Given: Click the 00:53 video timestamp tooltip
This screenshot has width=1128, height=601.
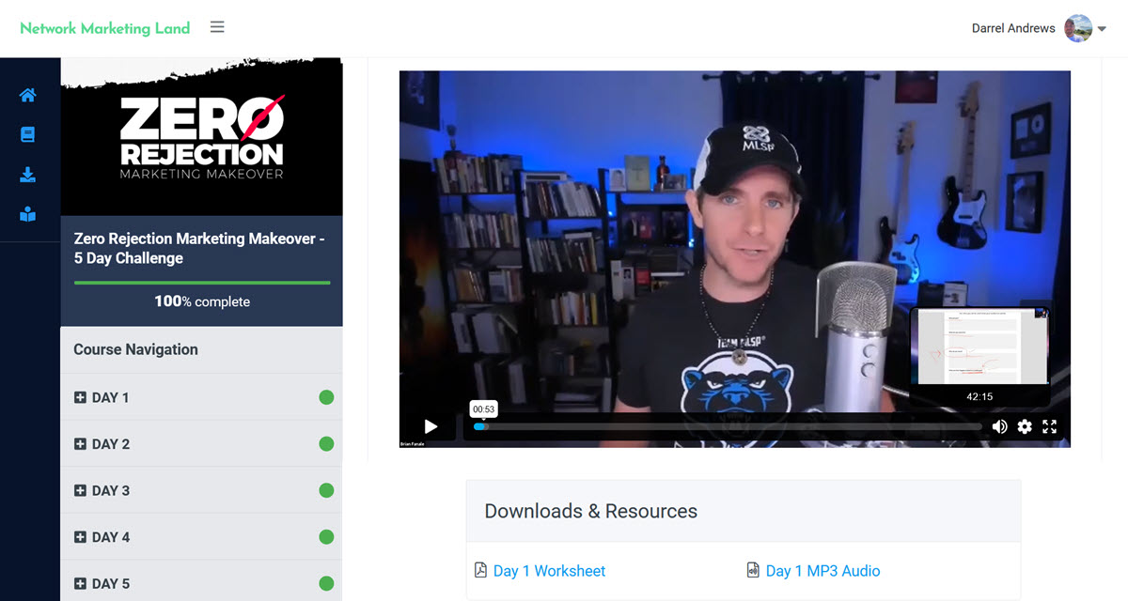Looking at the screenshot, I should pyautogui.click(x=484, y=409).
